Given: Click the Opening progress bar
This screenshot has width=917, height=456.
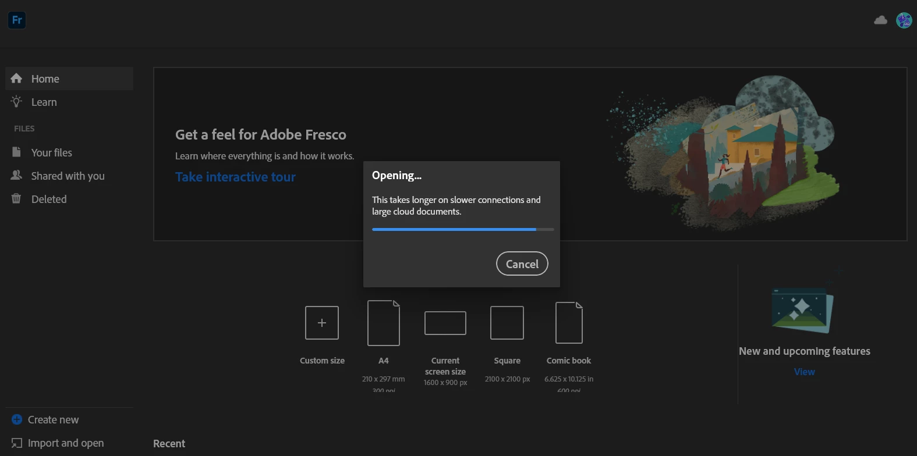Looking at the screenshot, I should 463,230.
